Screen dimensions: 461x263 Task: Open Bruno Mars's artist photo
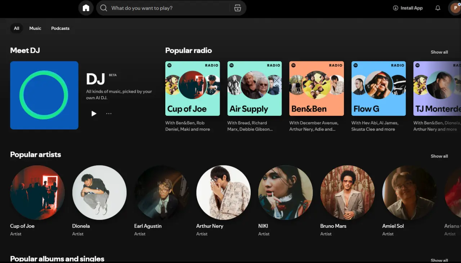pos(348,192)
